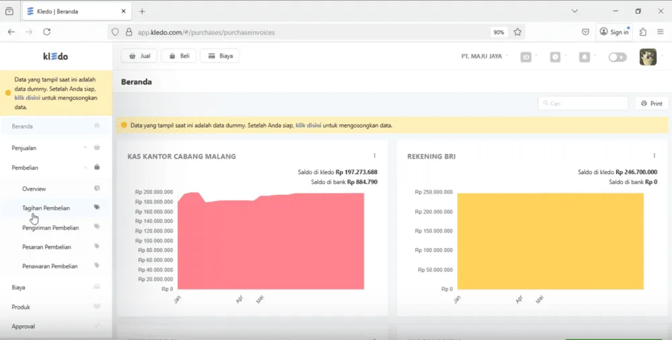Click the Kledo logo in sidebar

55,56
